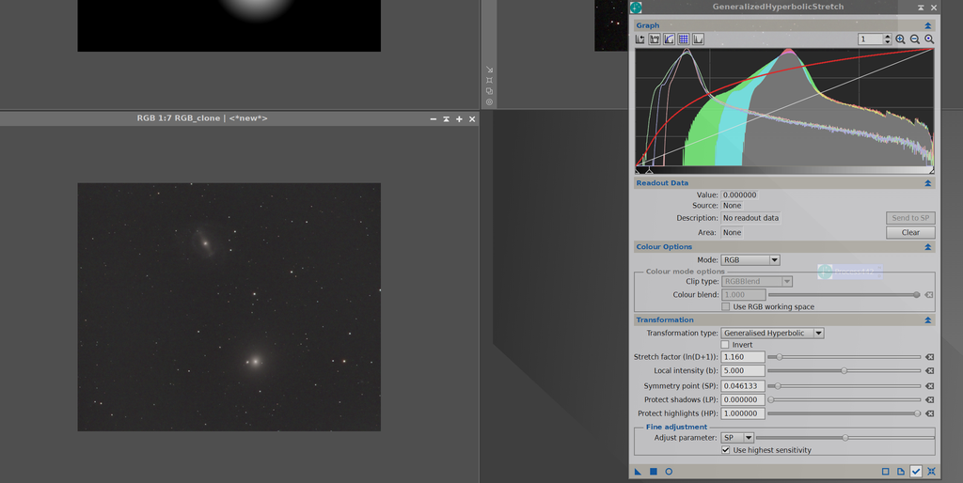Reset the Protect shadows (LP) value
963x483 pixels.
(930, 399)
